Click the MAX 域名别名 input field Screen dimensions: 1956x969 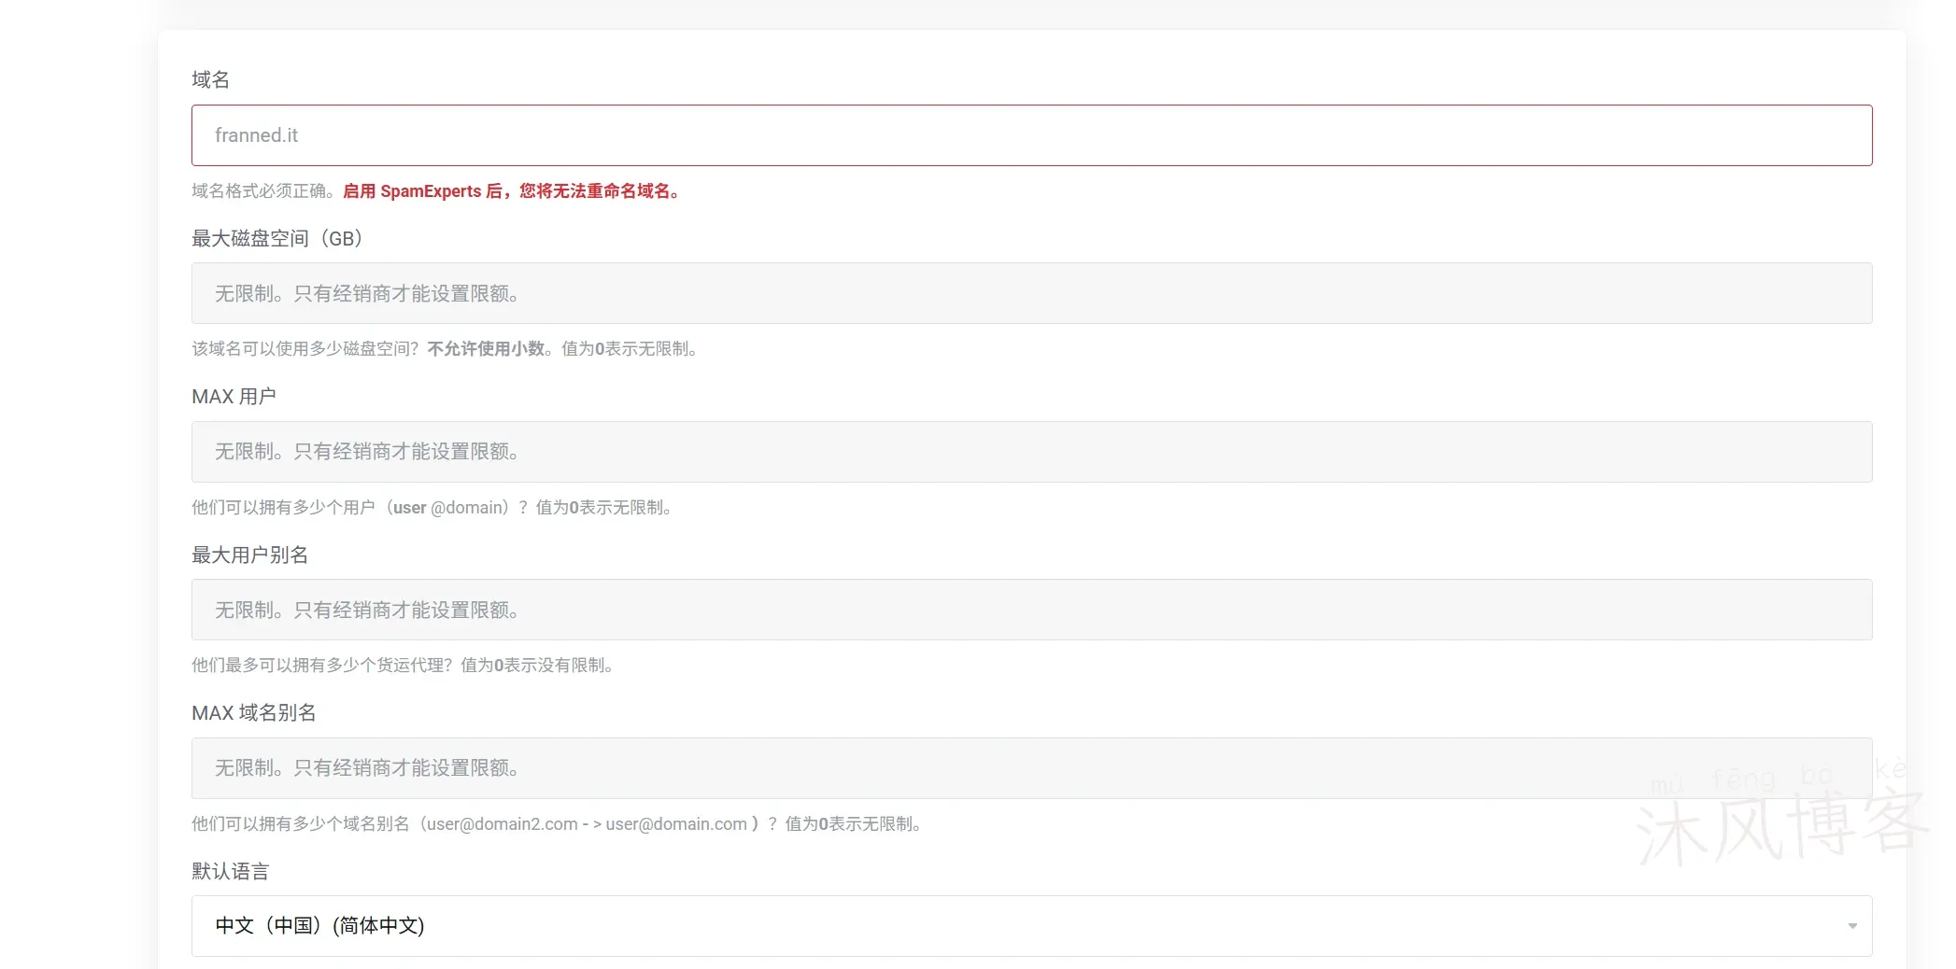(1031, 768)
